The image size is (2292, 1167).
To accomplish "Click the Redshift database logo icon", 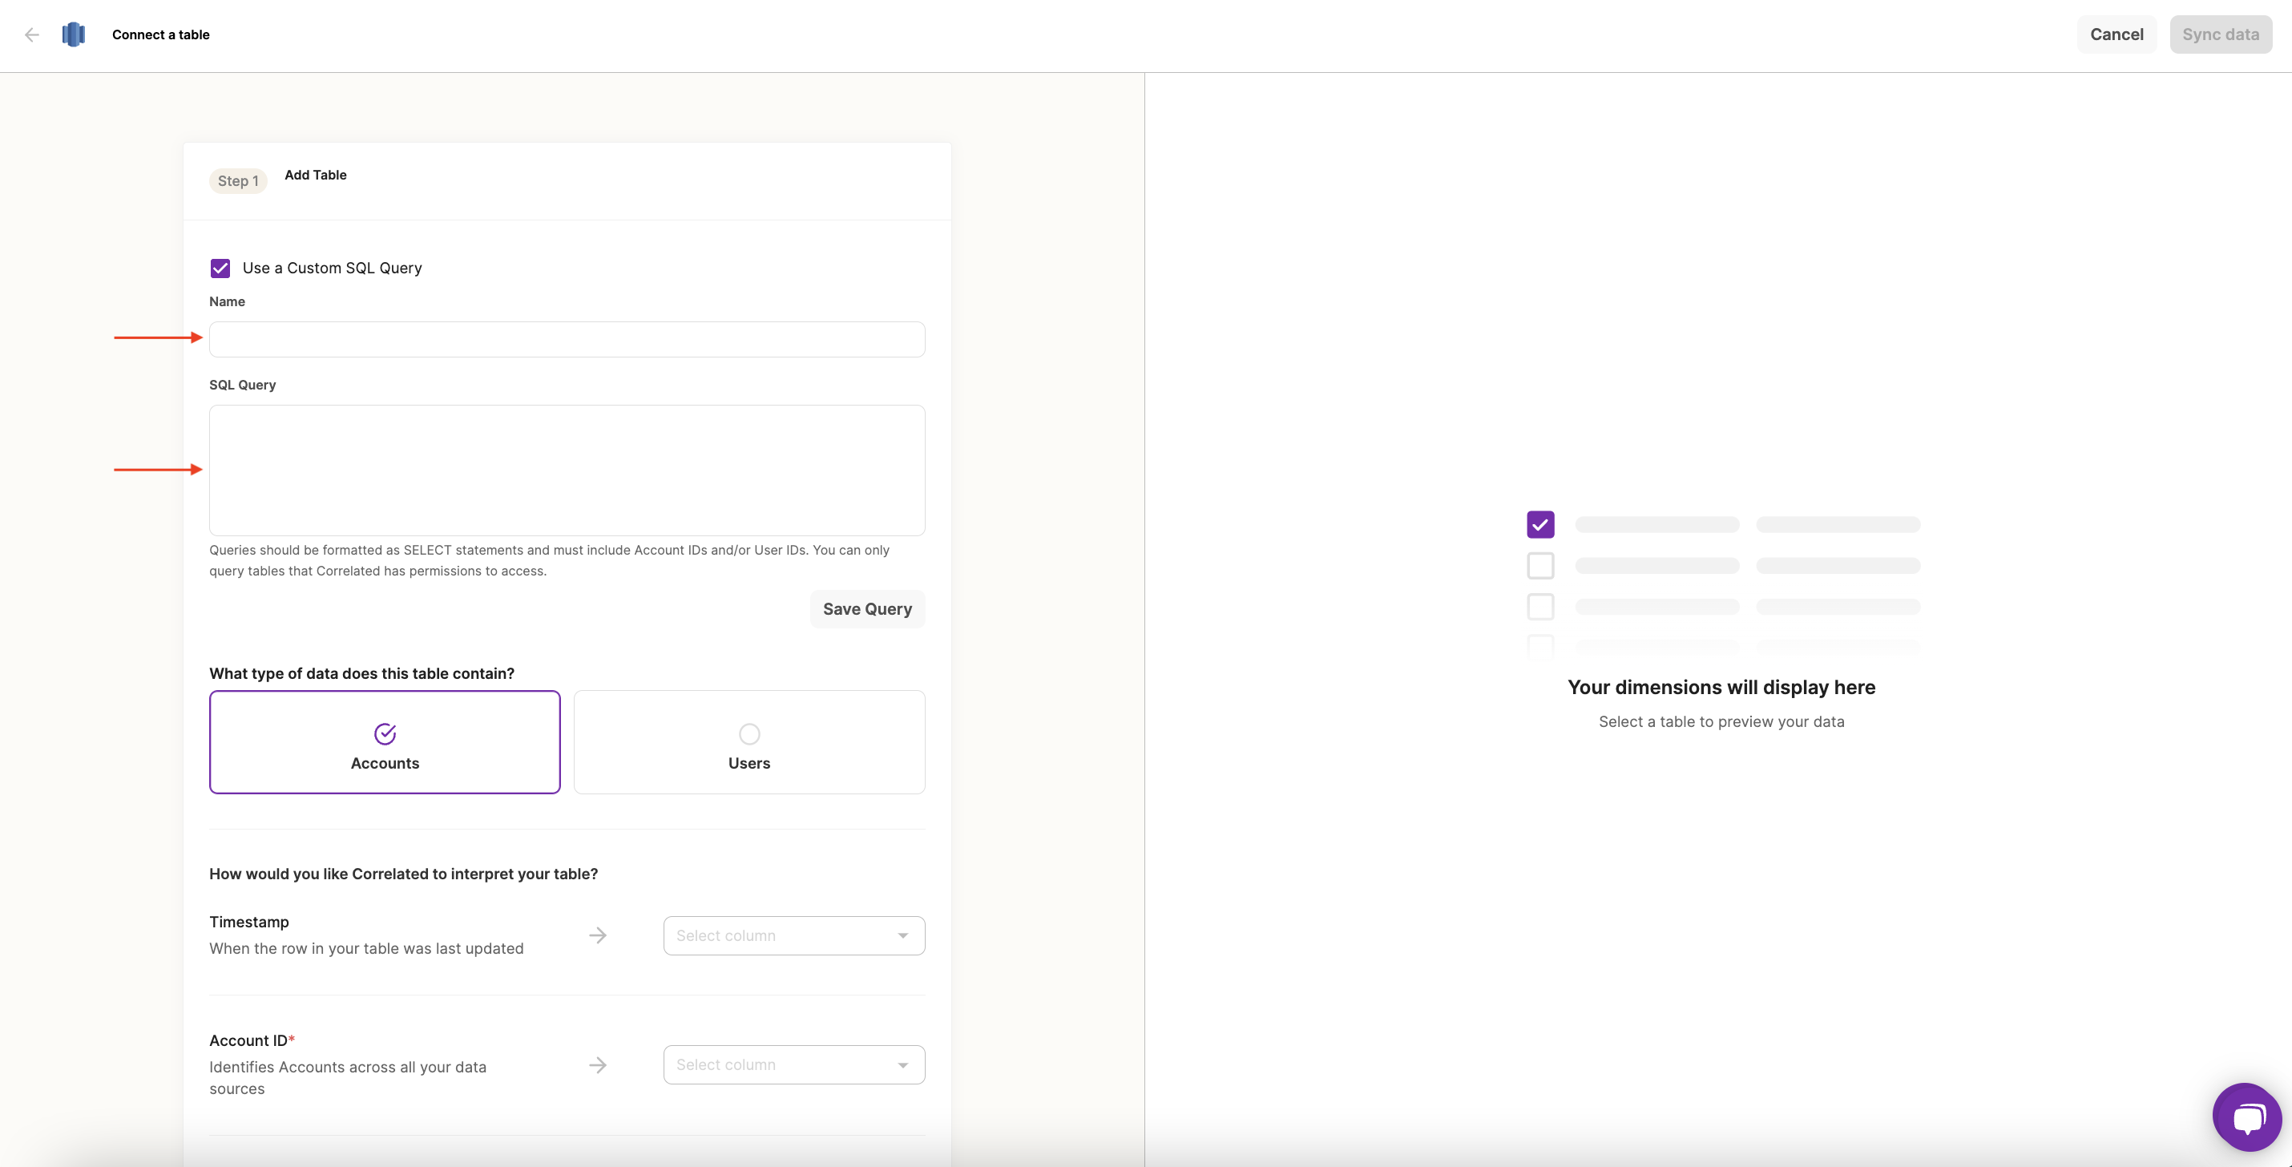I will coord(74,34).
